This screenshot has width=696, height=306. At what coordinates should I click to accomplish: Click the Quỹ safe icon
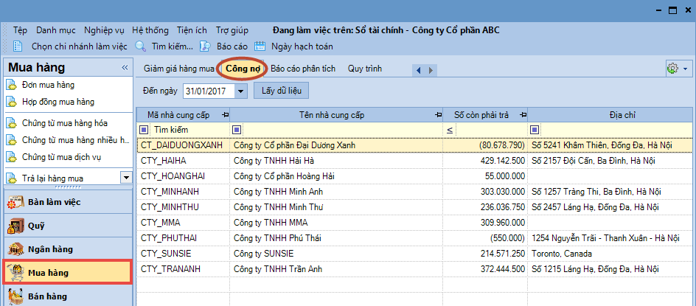pyautogui.click(x=16, y=226)
